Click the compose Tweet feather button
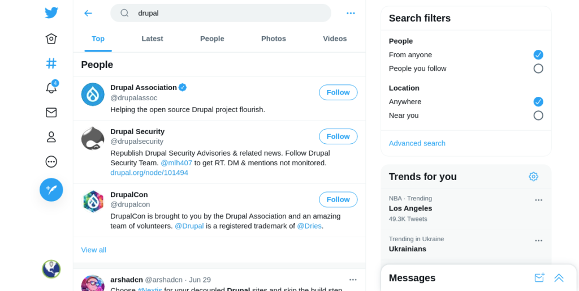The image size is (579, 291). tap(51, 190)
